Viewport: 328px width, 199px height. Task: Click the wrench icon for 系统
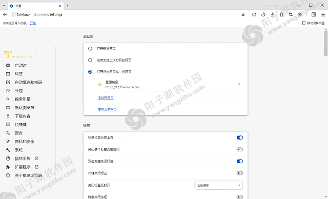point(8,150)
